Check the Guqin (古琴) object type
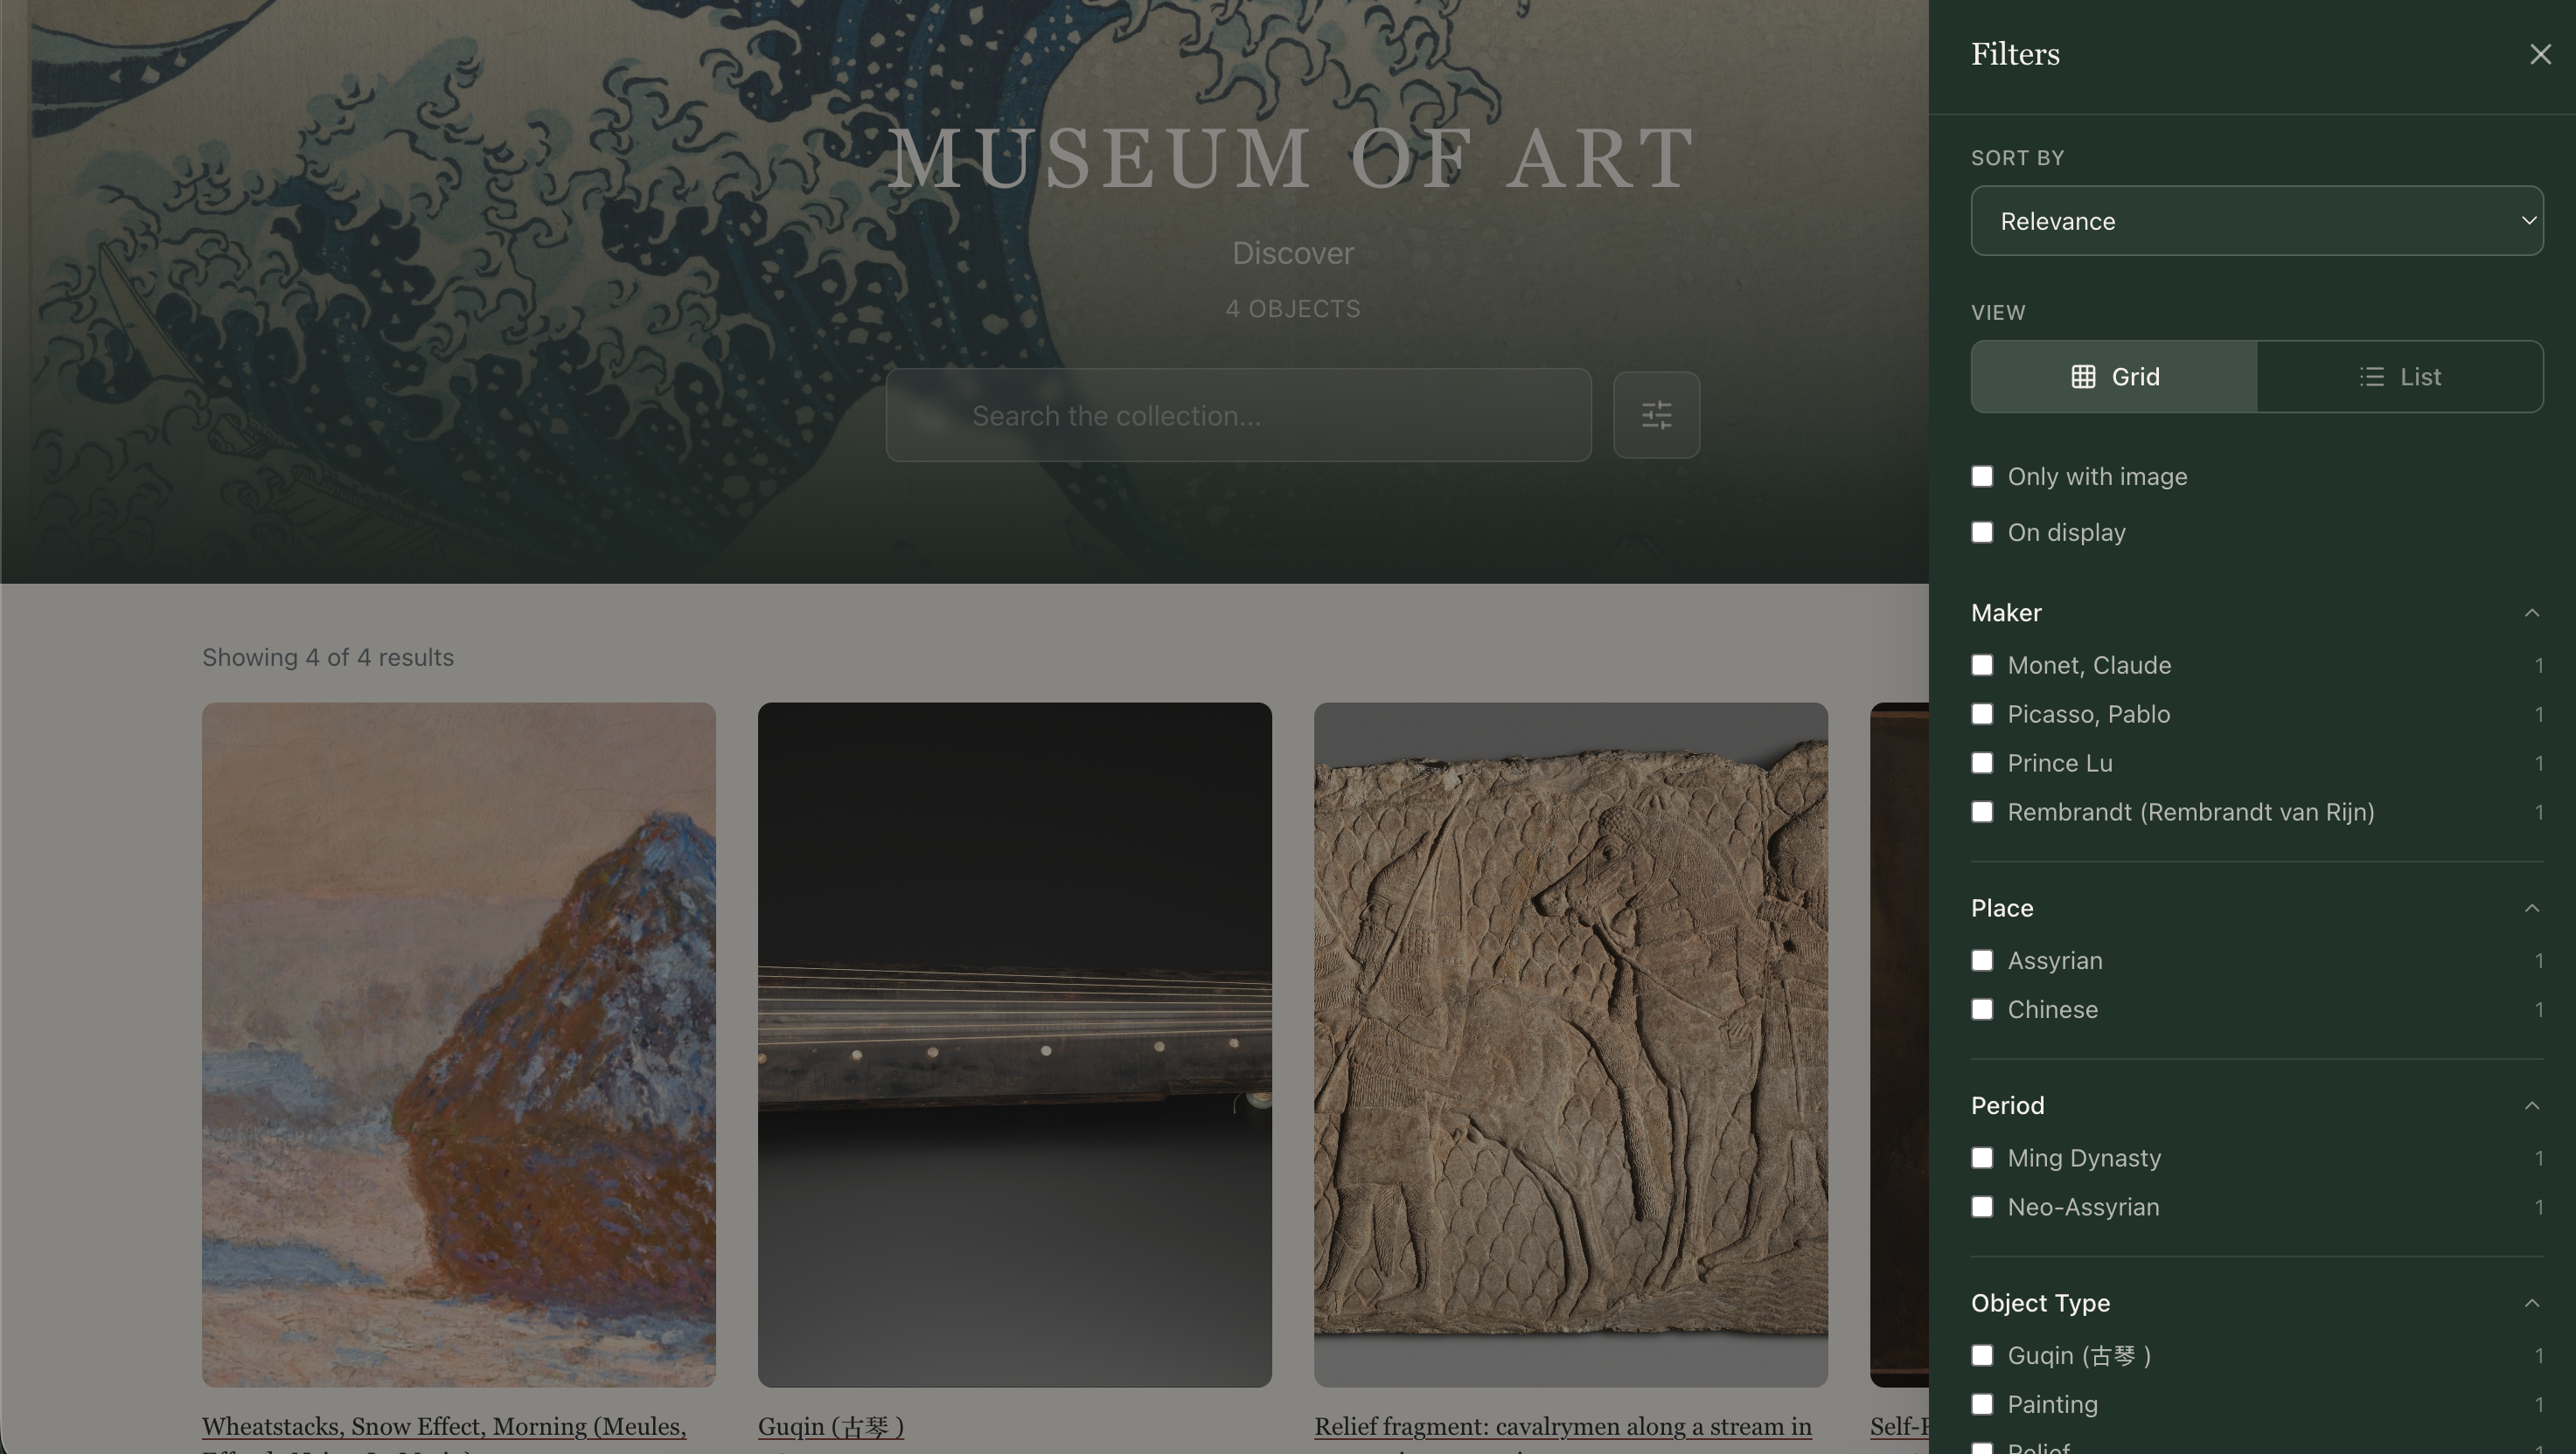The height and width of the screenshot is (1454, 2576). click(1982, 1356)
